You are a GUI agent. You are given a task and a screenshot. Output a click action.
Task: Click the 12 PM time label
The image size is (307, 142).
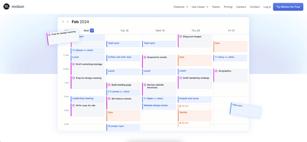(66, 69)
